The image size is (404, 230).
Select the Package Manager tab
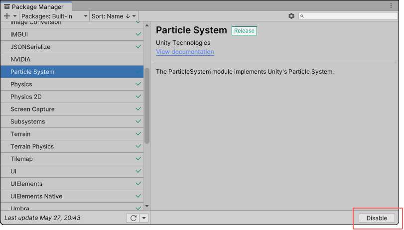click(x=36, y=6)
